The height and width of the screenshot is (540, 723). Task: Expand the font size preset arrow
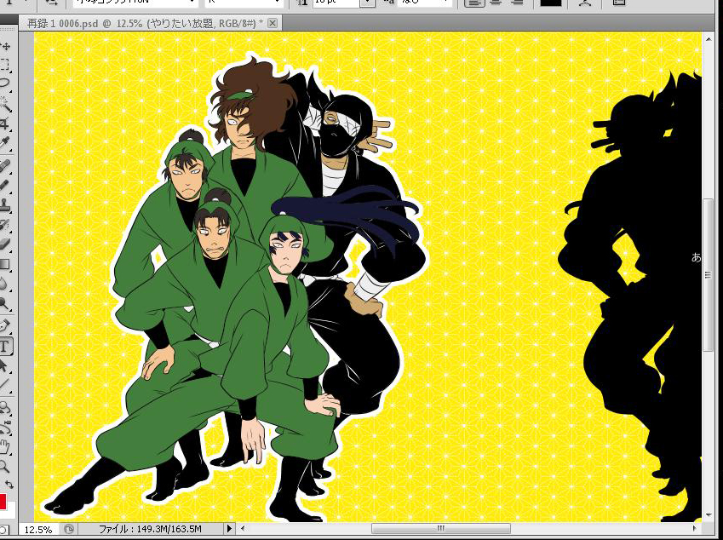[367, 3]
